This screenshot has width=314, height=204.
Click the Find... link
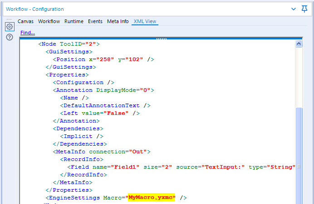coord(28,33)
